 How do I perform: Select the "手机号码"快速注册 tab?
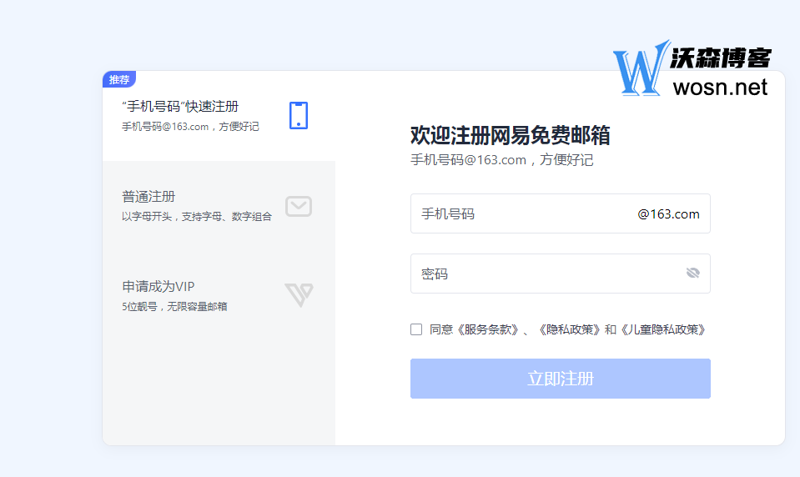click(192, 115)
